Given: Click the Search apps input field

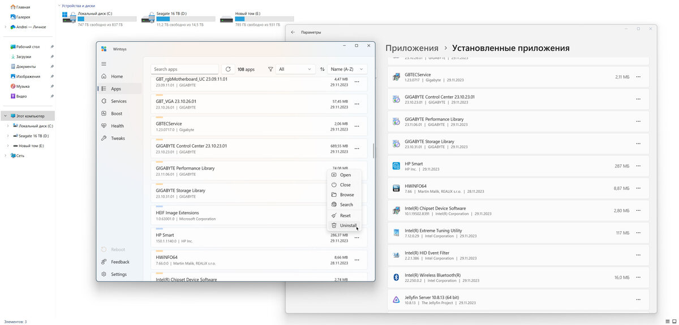Looking at the screenshot, I should (x=185, y=69).
